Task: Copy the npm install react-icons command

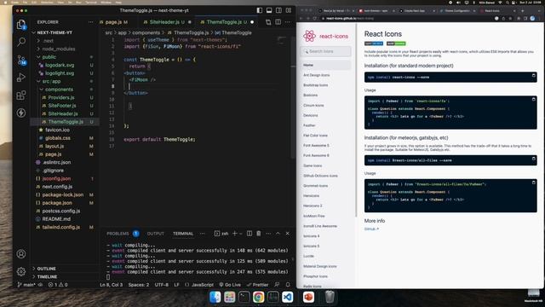Action: pyautogui.click(x=534, y=76)
